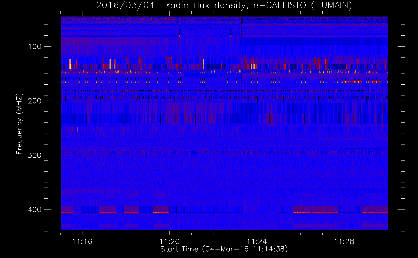
Task: Click the '11:24' time tick label
Action: (257, 242)
